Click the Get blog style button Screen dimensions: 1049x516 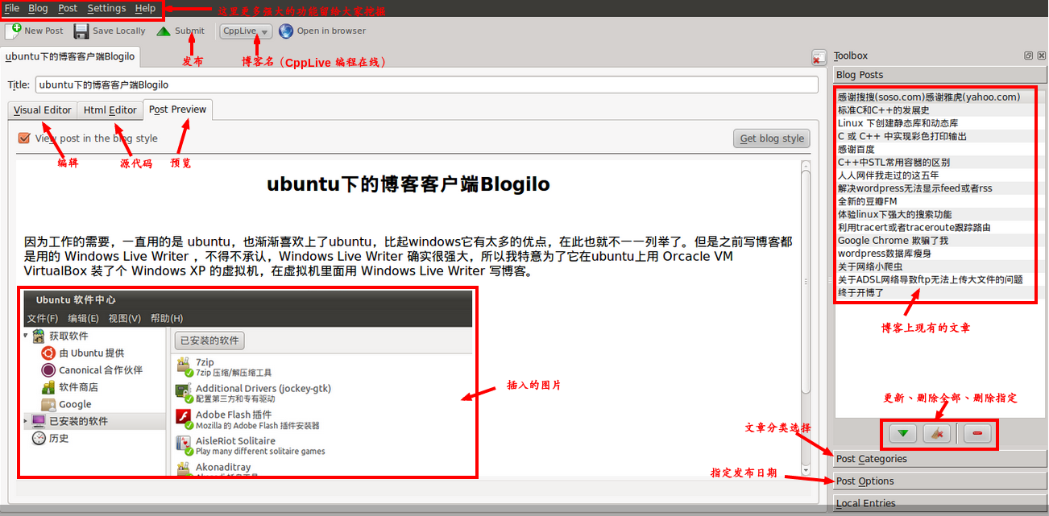point(772,138)
